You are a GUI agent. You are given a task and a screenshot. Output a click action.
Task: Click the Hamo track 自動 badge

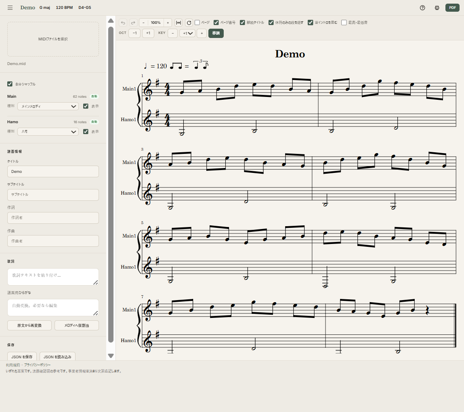click(x=94, y=122)
